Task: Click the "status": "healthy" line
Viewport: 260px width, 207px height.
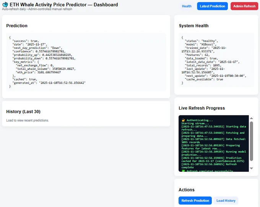Action: click(x=201, y=41)
